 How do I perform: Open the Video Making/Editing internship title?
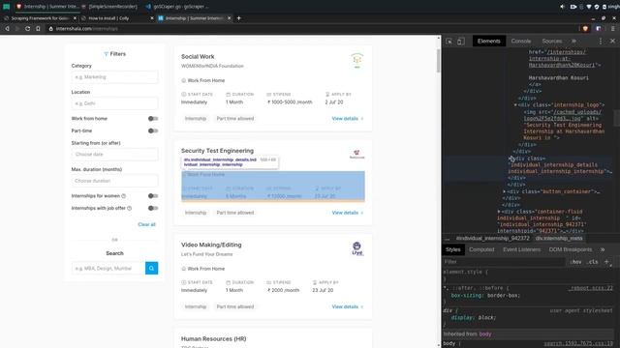pos(211,245)
